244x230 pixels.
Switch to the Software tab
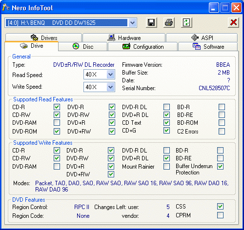pos(208,47)
